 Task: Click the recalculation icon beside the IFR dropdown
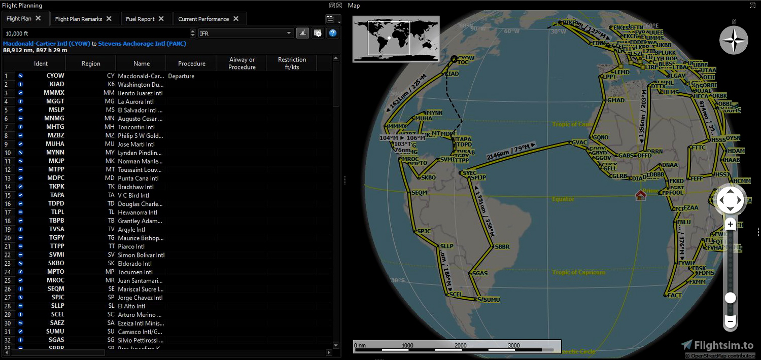coord(303,32)
